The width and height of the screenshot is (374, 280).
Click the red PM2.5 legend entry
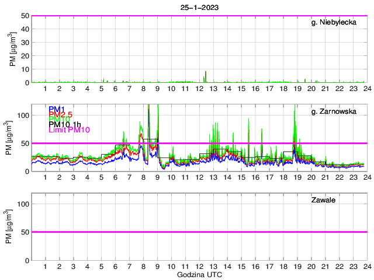pyautogui.click(x=61, y=114)
